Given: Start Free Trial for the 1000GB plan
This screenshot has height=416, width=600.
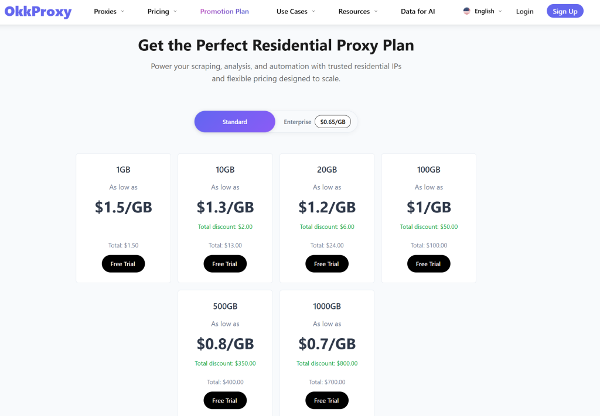Looking at the screenshot, I should click(326, 400).
